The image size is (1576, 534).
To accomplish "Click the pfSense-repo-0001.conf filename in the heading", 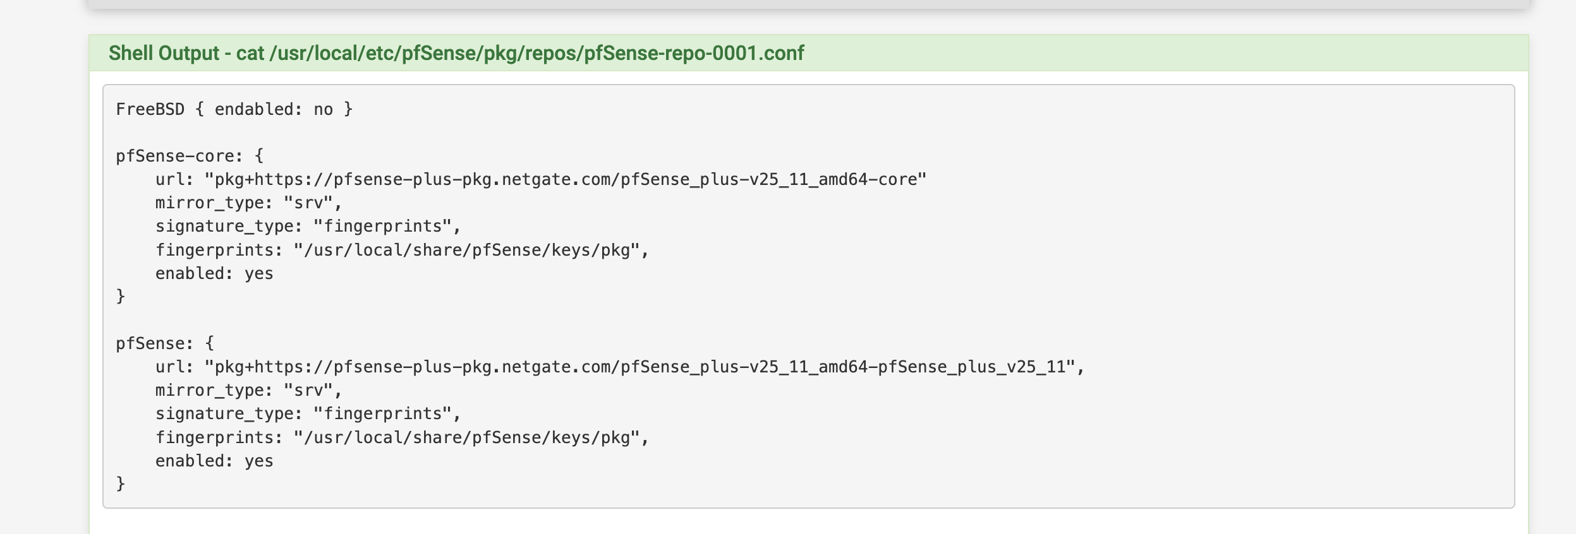I will click(x=693, y=53).
